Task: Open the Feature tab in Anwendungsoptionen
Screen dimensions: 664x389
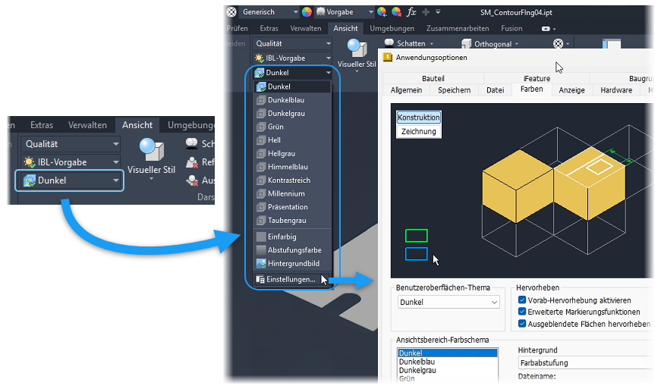Action: click(x=537, y=78)
